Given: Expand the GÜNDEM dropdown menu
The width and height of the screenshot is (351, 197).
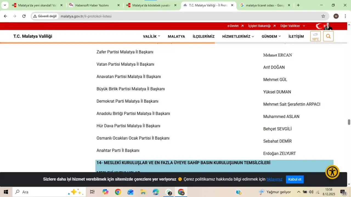Looking at the screenshot, I should coord(271,36).
